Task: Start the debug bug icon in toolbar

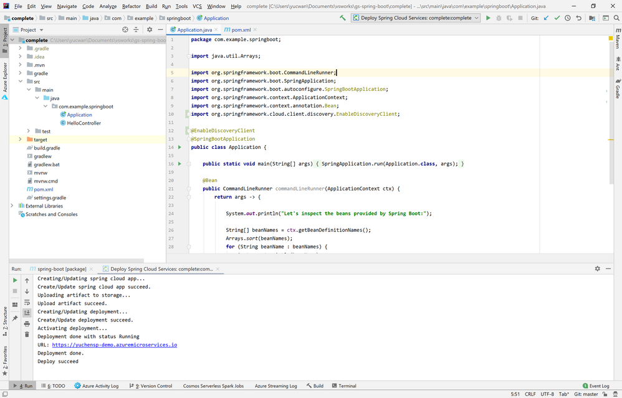Action: pos(499,18)
